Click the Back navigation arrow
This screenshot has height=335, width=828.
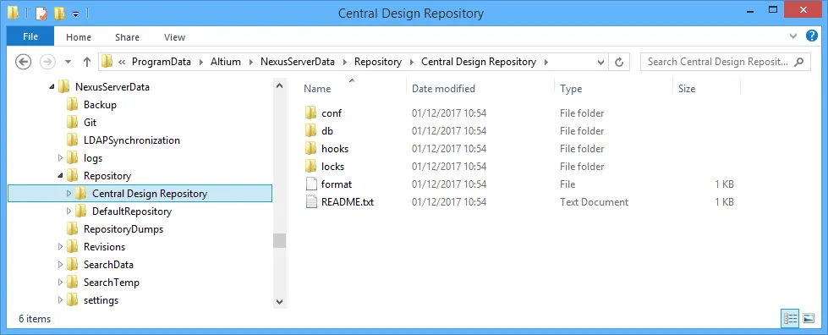[x=23, y=62]
